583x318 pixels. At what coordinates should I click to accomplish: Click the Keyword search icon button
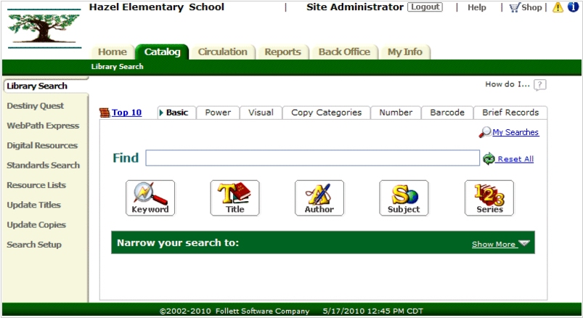coord(150,197)
